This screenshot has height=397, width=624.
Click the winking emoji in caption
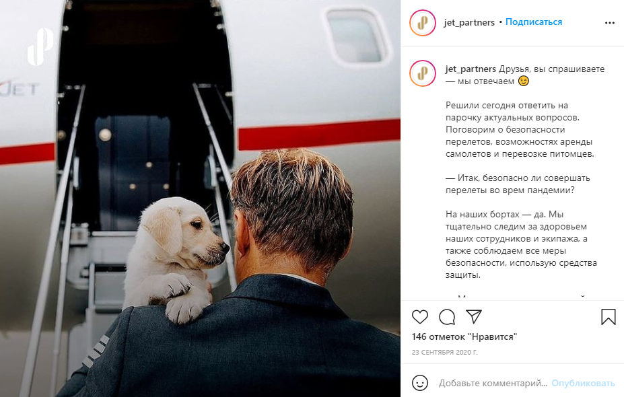point(523,81)
